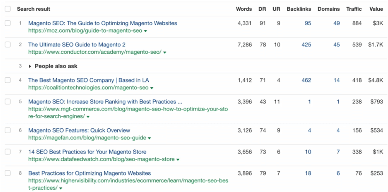Screen dimensions: 388x192
Task: Open the 462 backlinks count for coalitiontechnologies
Action: (x=306, y=80)
